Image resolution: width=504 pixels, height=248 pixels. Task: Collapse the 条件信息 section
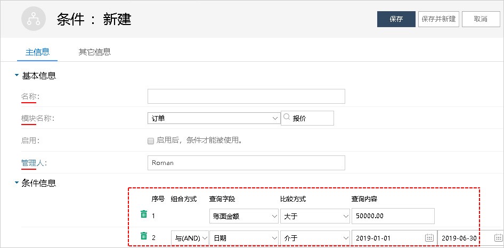pos(17,184)
